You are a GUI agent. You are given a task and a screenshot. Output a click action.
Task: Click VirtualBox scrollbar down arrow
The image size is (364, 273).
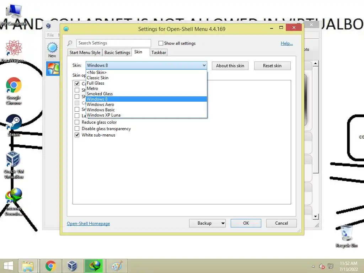coord(316,216)
